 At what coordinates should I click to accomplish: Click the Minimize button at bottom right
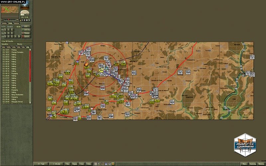point(262,164)
